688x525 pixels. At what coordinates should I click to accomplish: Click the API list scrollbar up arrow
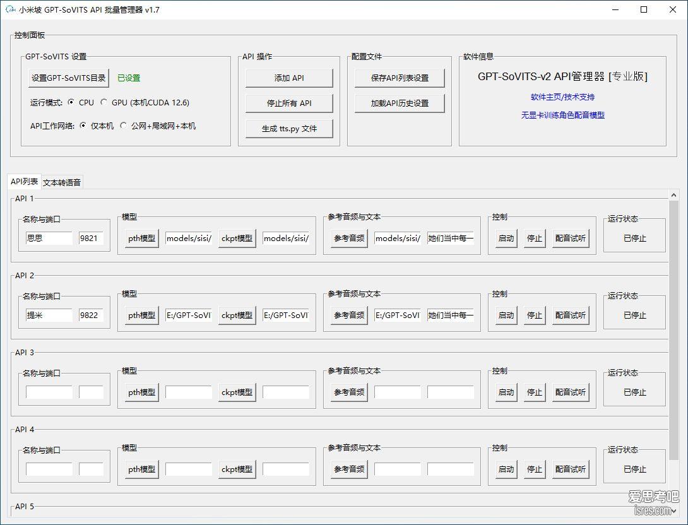click(674, 195)
